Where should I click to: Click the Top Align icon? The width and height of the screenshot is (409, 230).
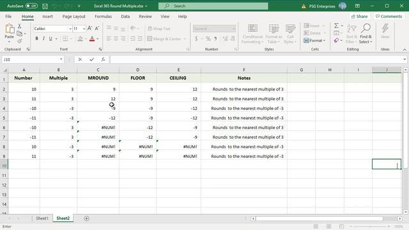(109, 28)
